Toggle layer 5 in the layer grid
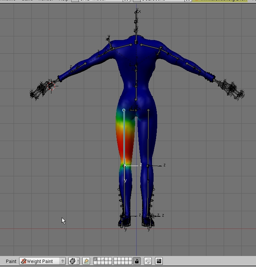This screenshot has width=256, height=267. (110, 259)
